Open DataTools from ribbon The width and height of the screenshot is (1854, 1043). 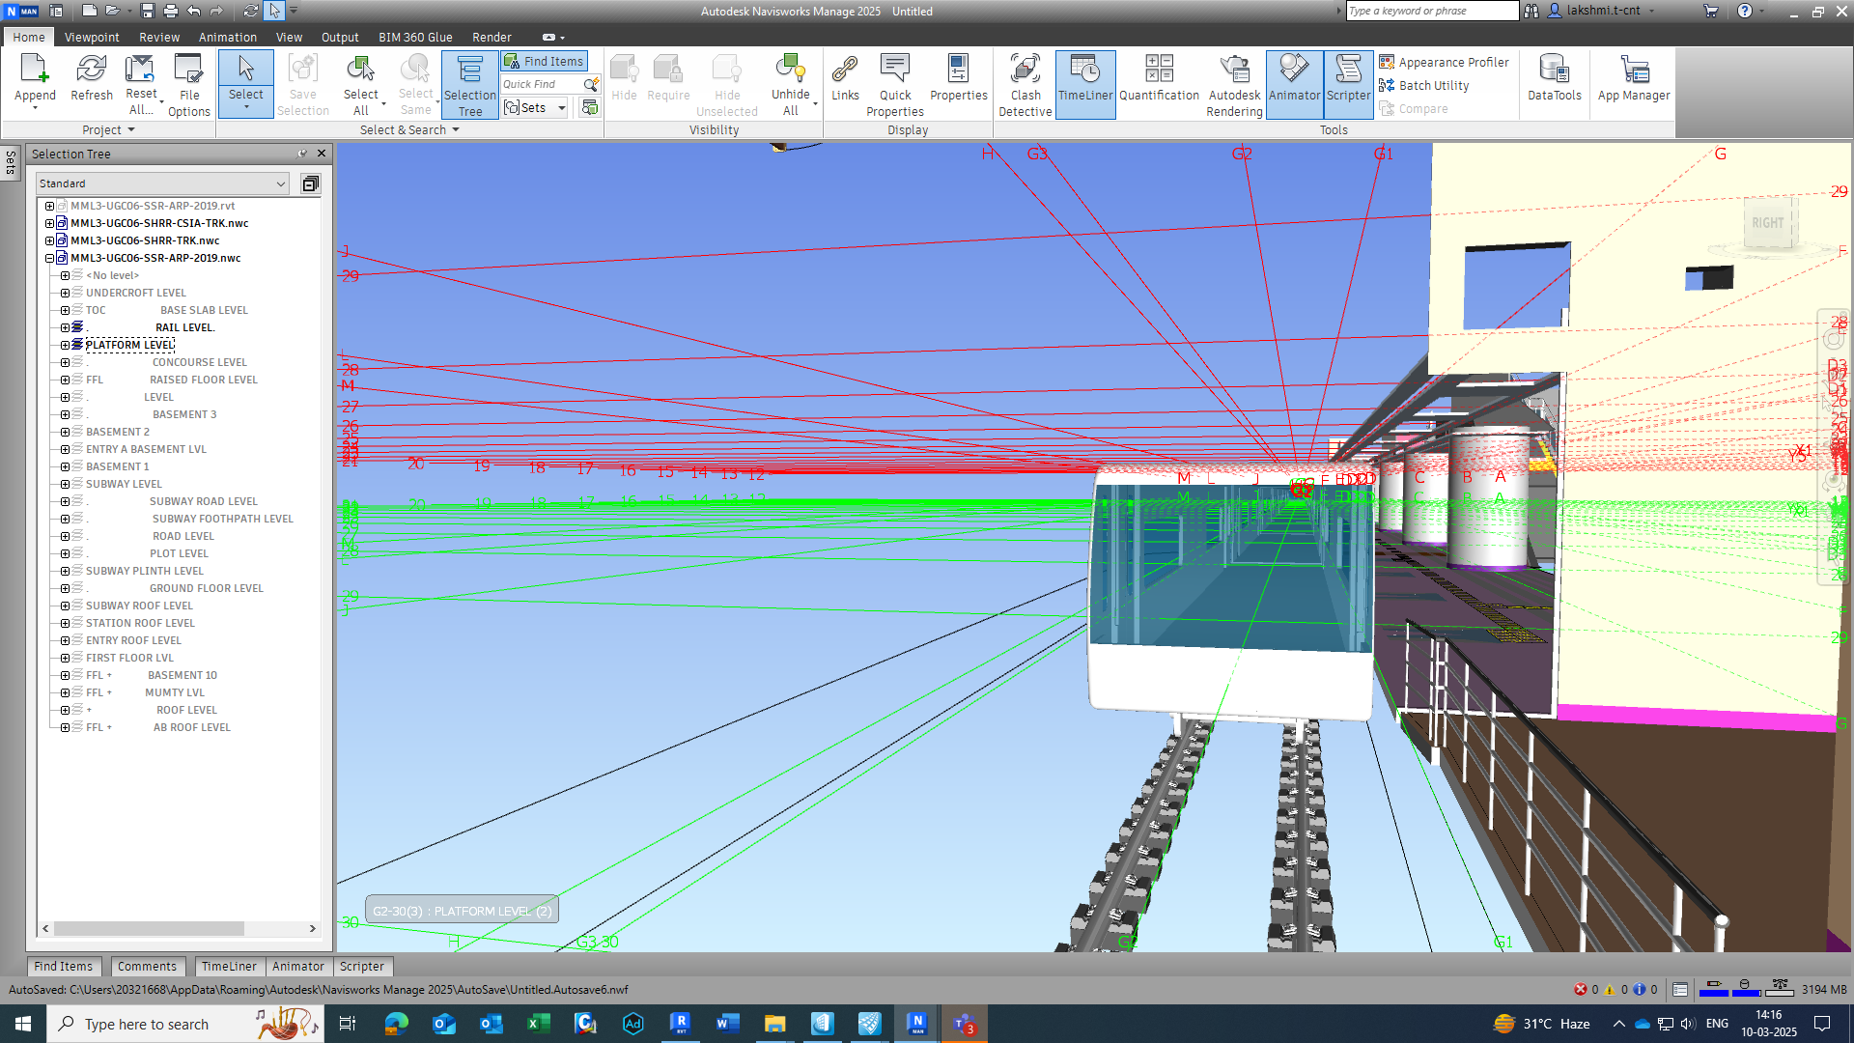pos(1554,77)
